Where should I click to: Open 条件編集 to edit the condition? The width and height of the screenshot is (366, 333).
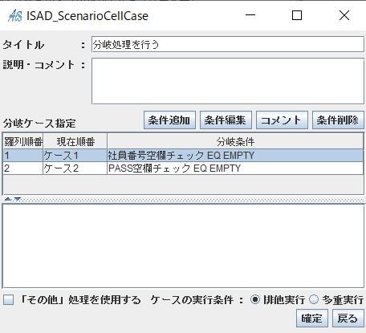coord(226,120)
